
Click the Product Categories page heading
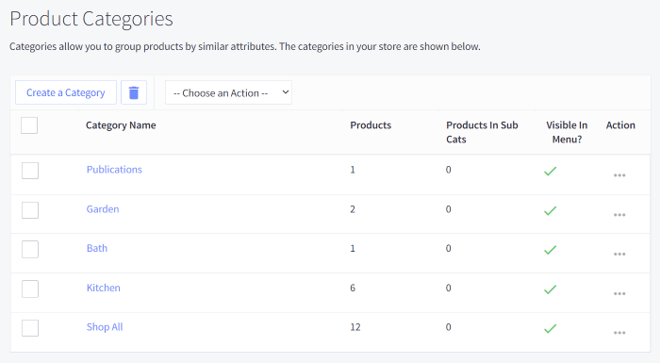91,19
